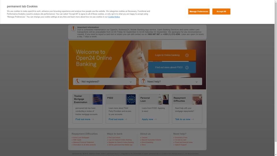Image resolution: width=277 pixels, height=156 pixels.
Task: Click the Tracker Mortgage Examination card title
Action: click(81, 99)
